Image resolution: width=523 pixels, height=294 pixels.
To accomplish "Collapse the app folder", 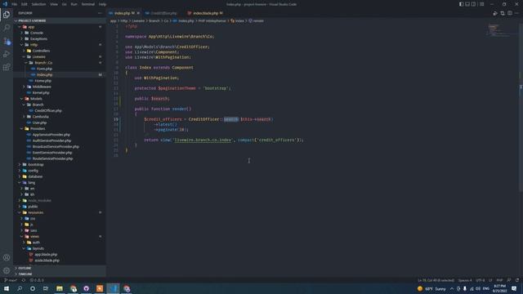I will point(31,27).
